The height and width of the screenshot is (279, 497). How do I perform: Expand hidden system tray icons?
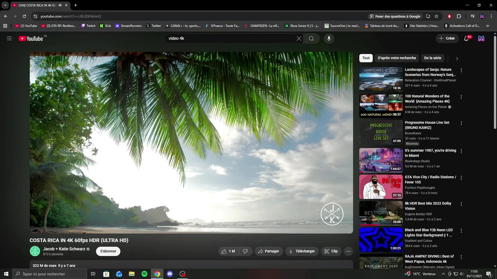coord(443,274)
